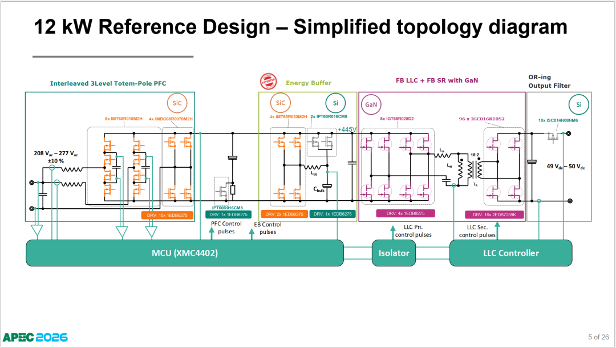
Task: Click the "10x ISC014N08NM6" part label
Action: tap(558, 120)
